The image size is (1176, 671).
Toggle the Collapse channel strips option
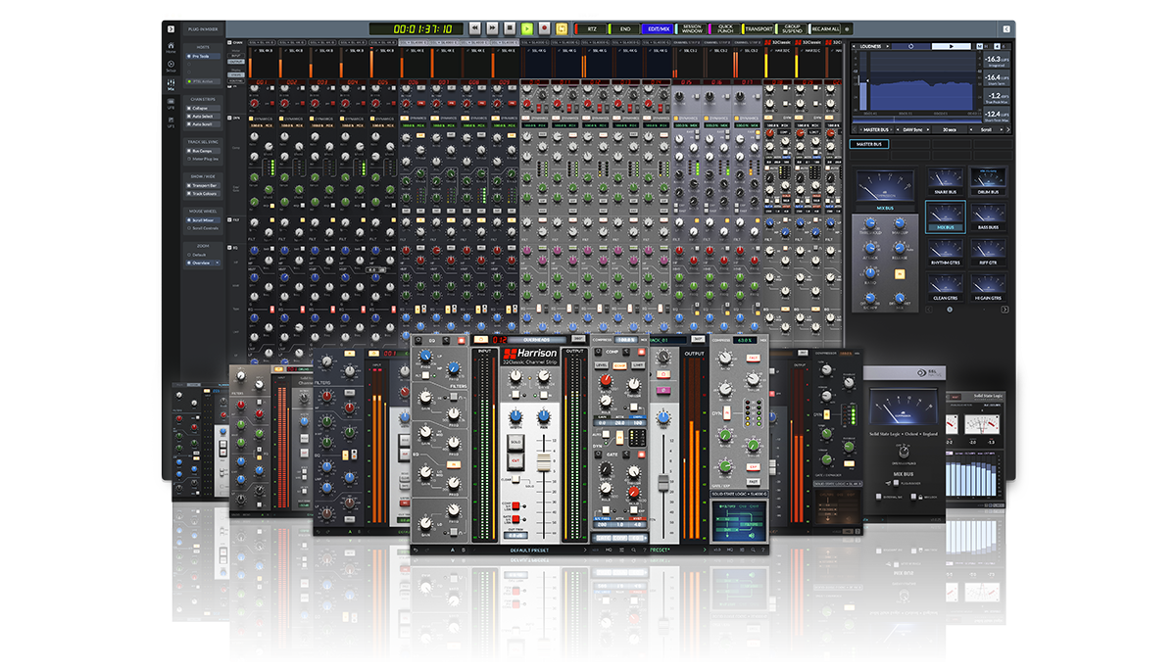[202, 108]
